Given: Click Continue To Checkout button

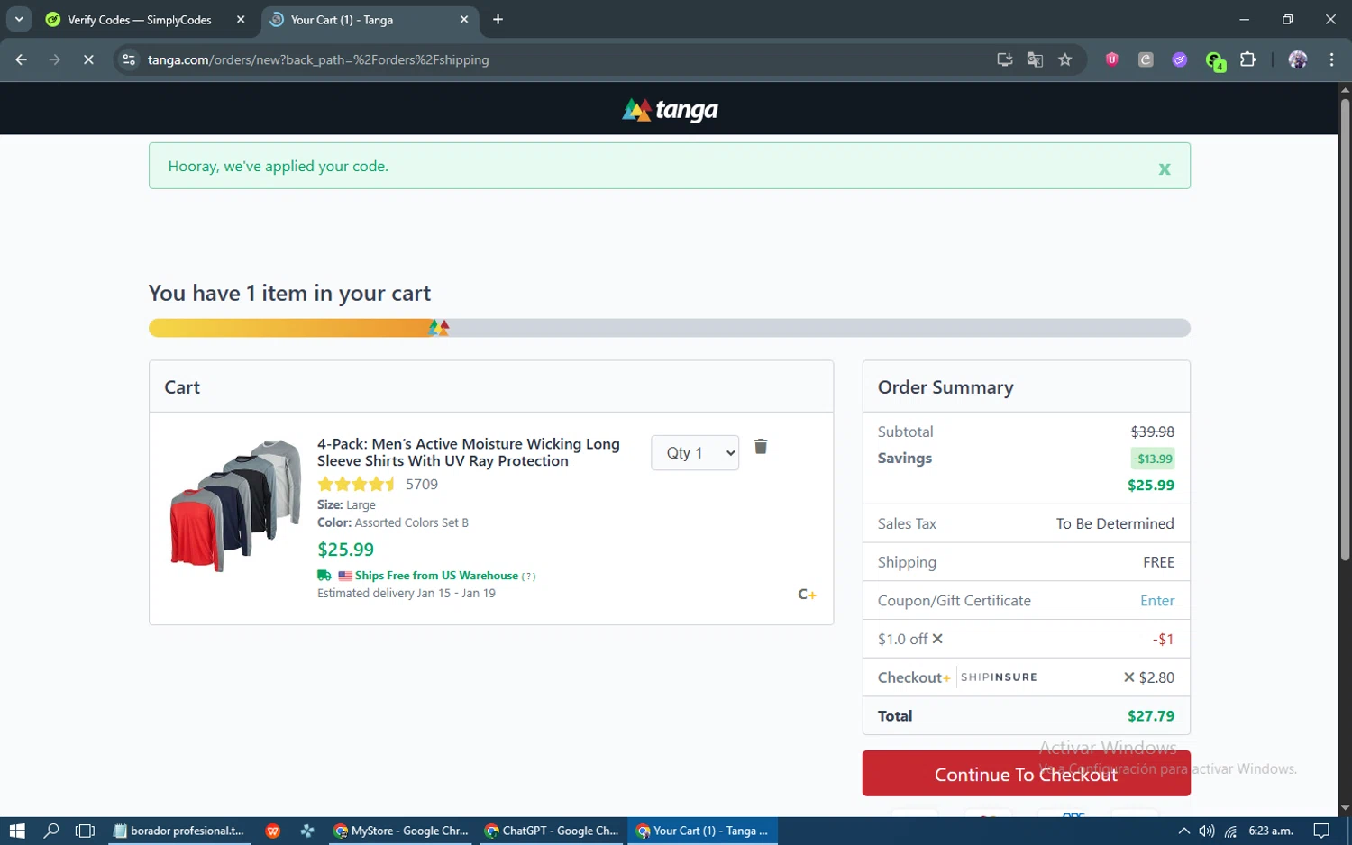Looking at the screenshot, I should (1026, 774).
